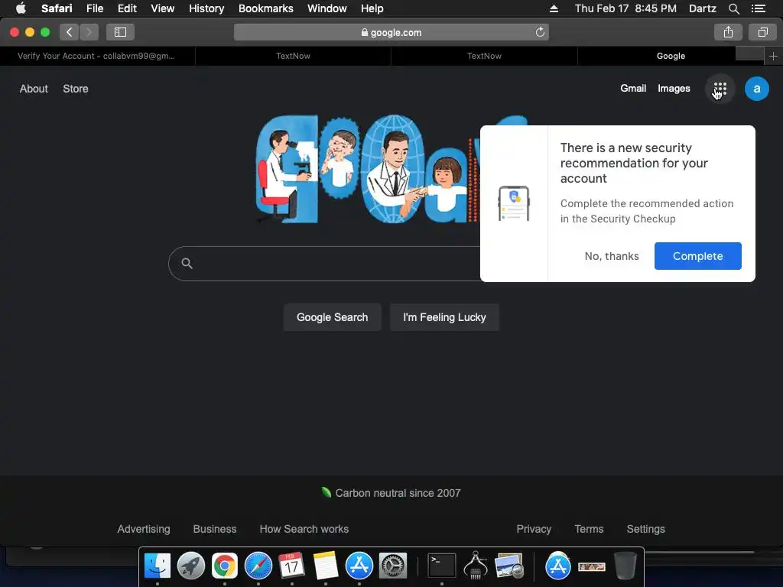Go back with Safari's back arrow
This screenshot has width=783, height=587.
coord(70,32)
